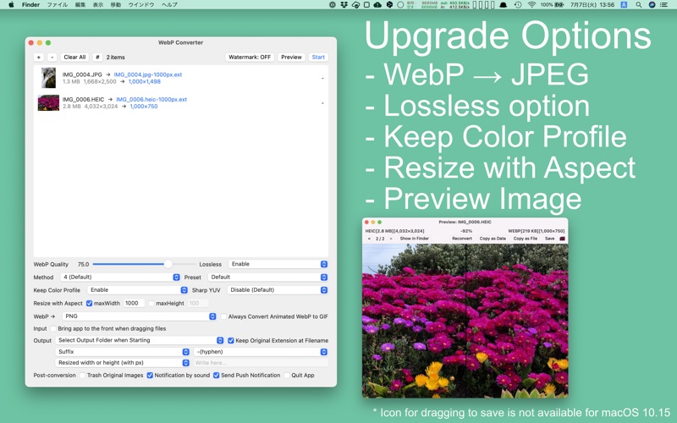Click the drag-to-save icon in Preview
Image resolution: width=677 pixels, height=423 pixels.
click(x=562, y=239)
